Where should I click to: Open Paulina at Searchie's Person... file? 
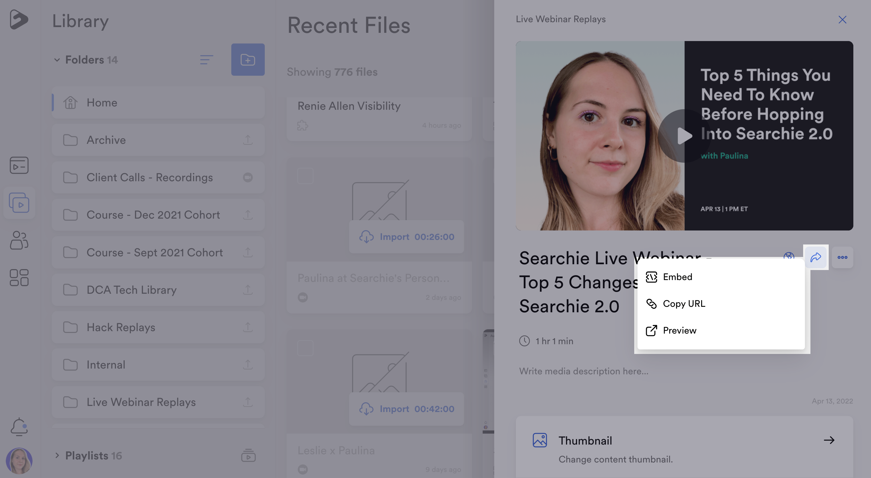(x=373, y=278)
